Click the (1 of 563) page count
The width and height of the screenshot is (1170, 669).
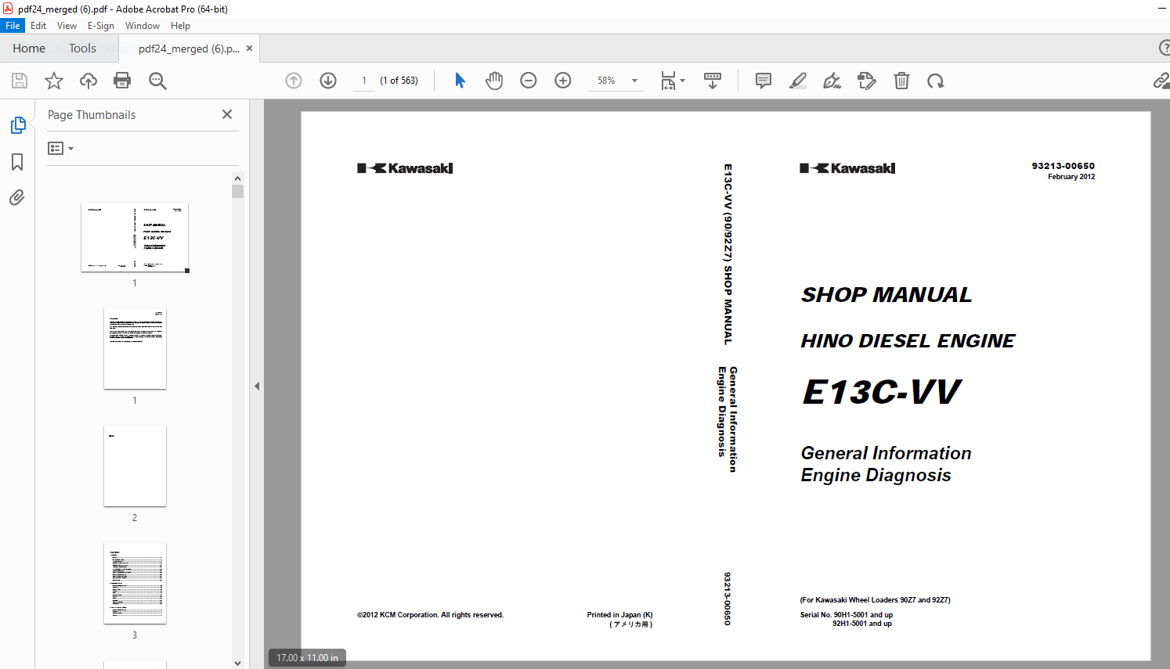[399, 81]
